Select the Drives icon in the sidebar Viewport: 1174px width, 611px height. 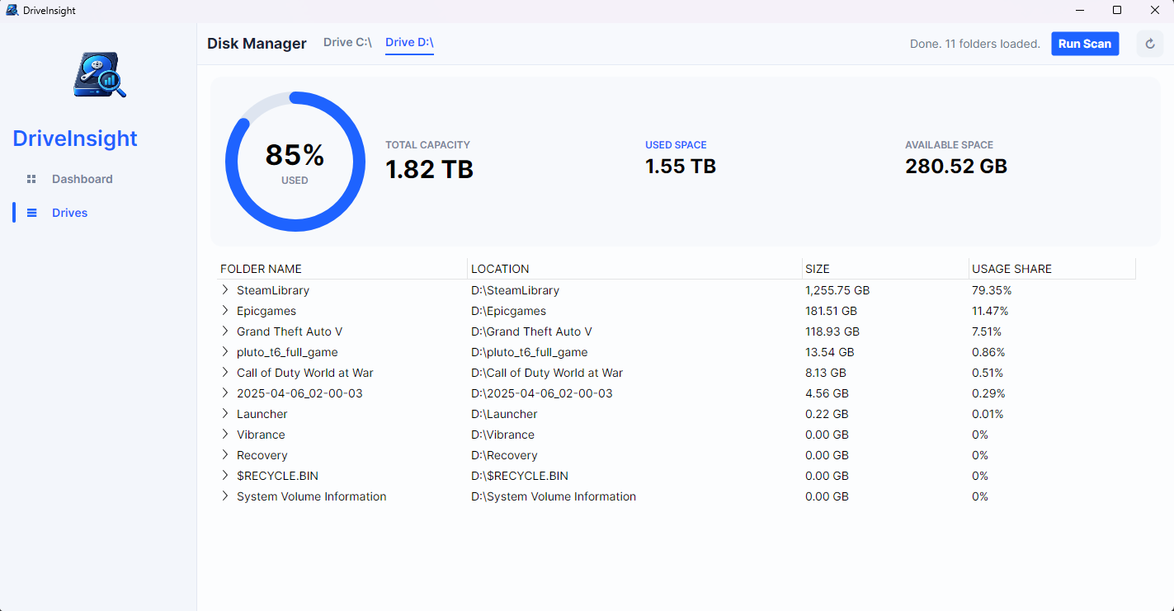(x=33, y=213)
